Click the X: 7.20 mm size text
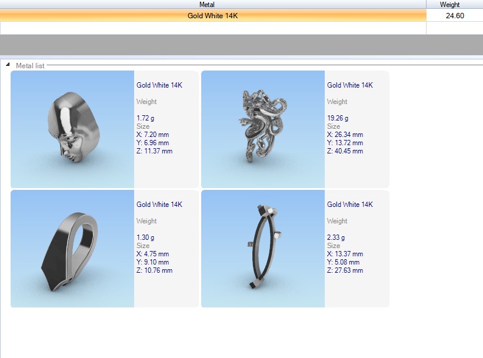This screenshot has width=483, height=358. click(152, 135)
